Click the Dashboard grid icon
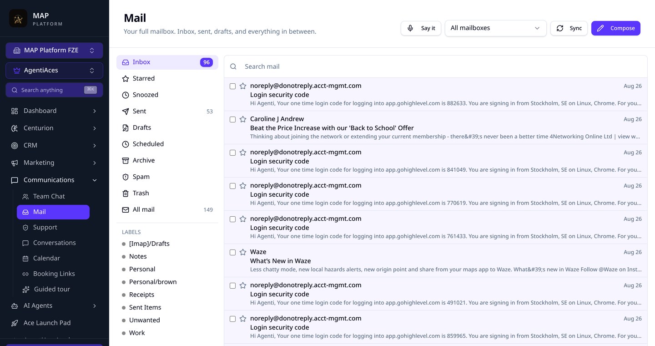The image size is (655, 346). (15, 111)
